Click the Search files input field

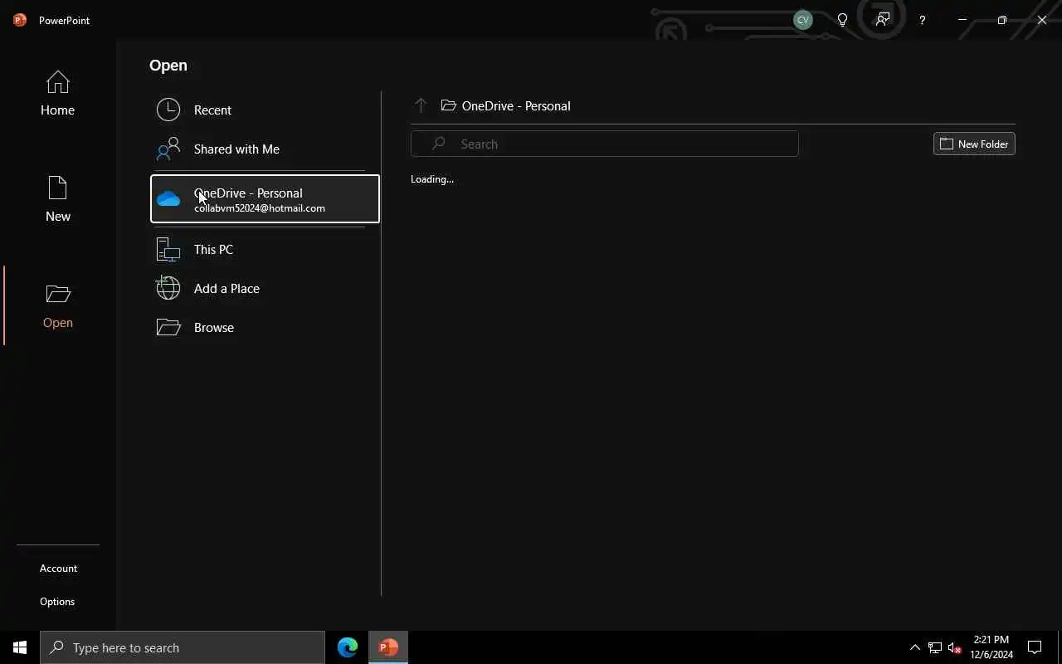605,144
